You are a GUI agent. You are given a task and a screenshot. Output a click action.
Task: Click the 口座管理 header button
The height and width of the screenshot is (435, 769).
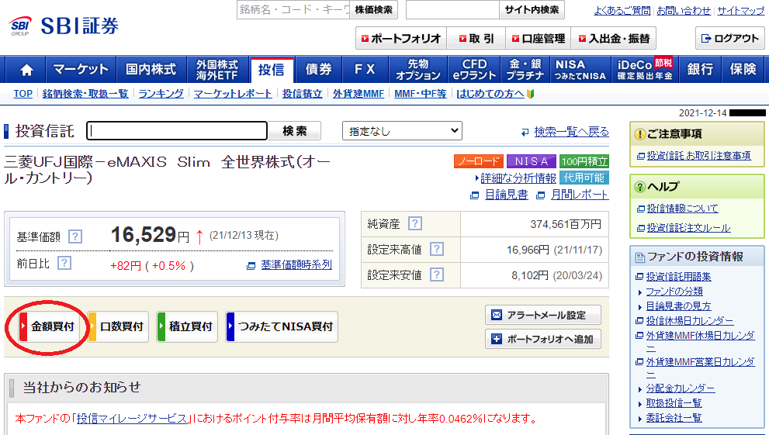pos(539,38)
